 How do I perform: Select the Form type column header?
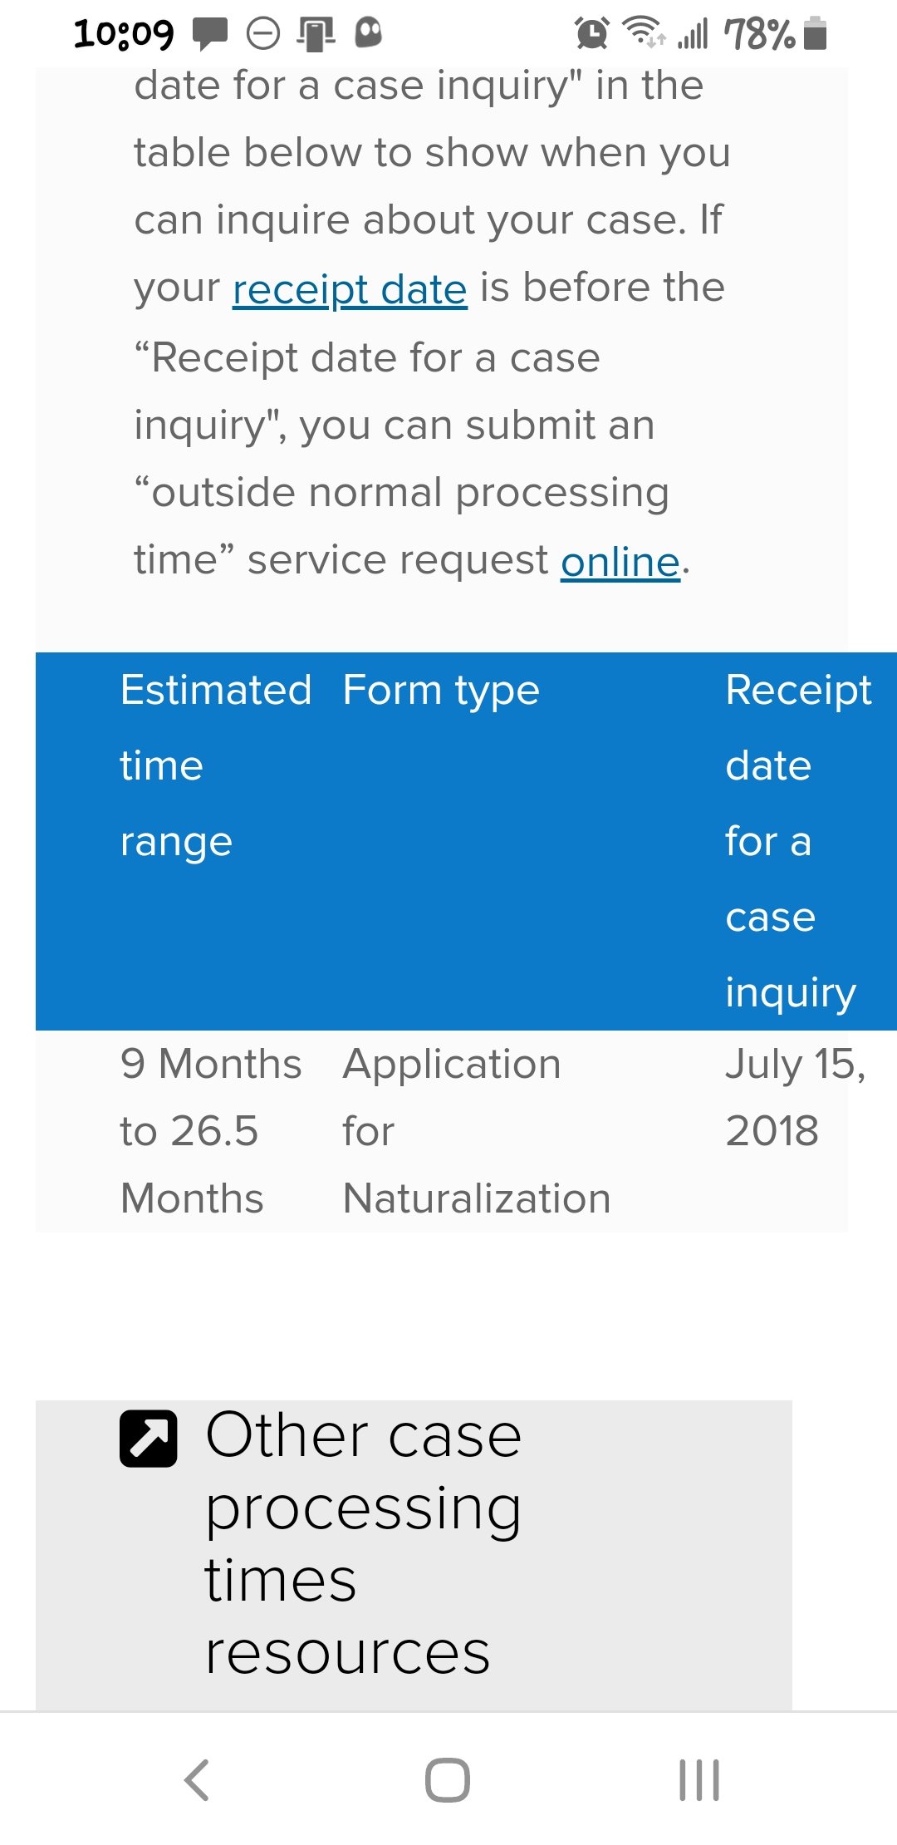441,691
